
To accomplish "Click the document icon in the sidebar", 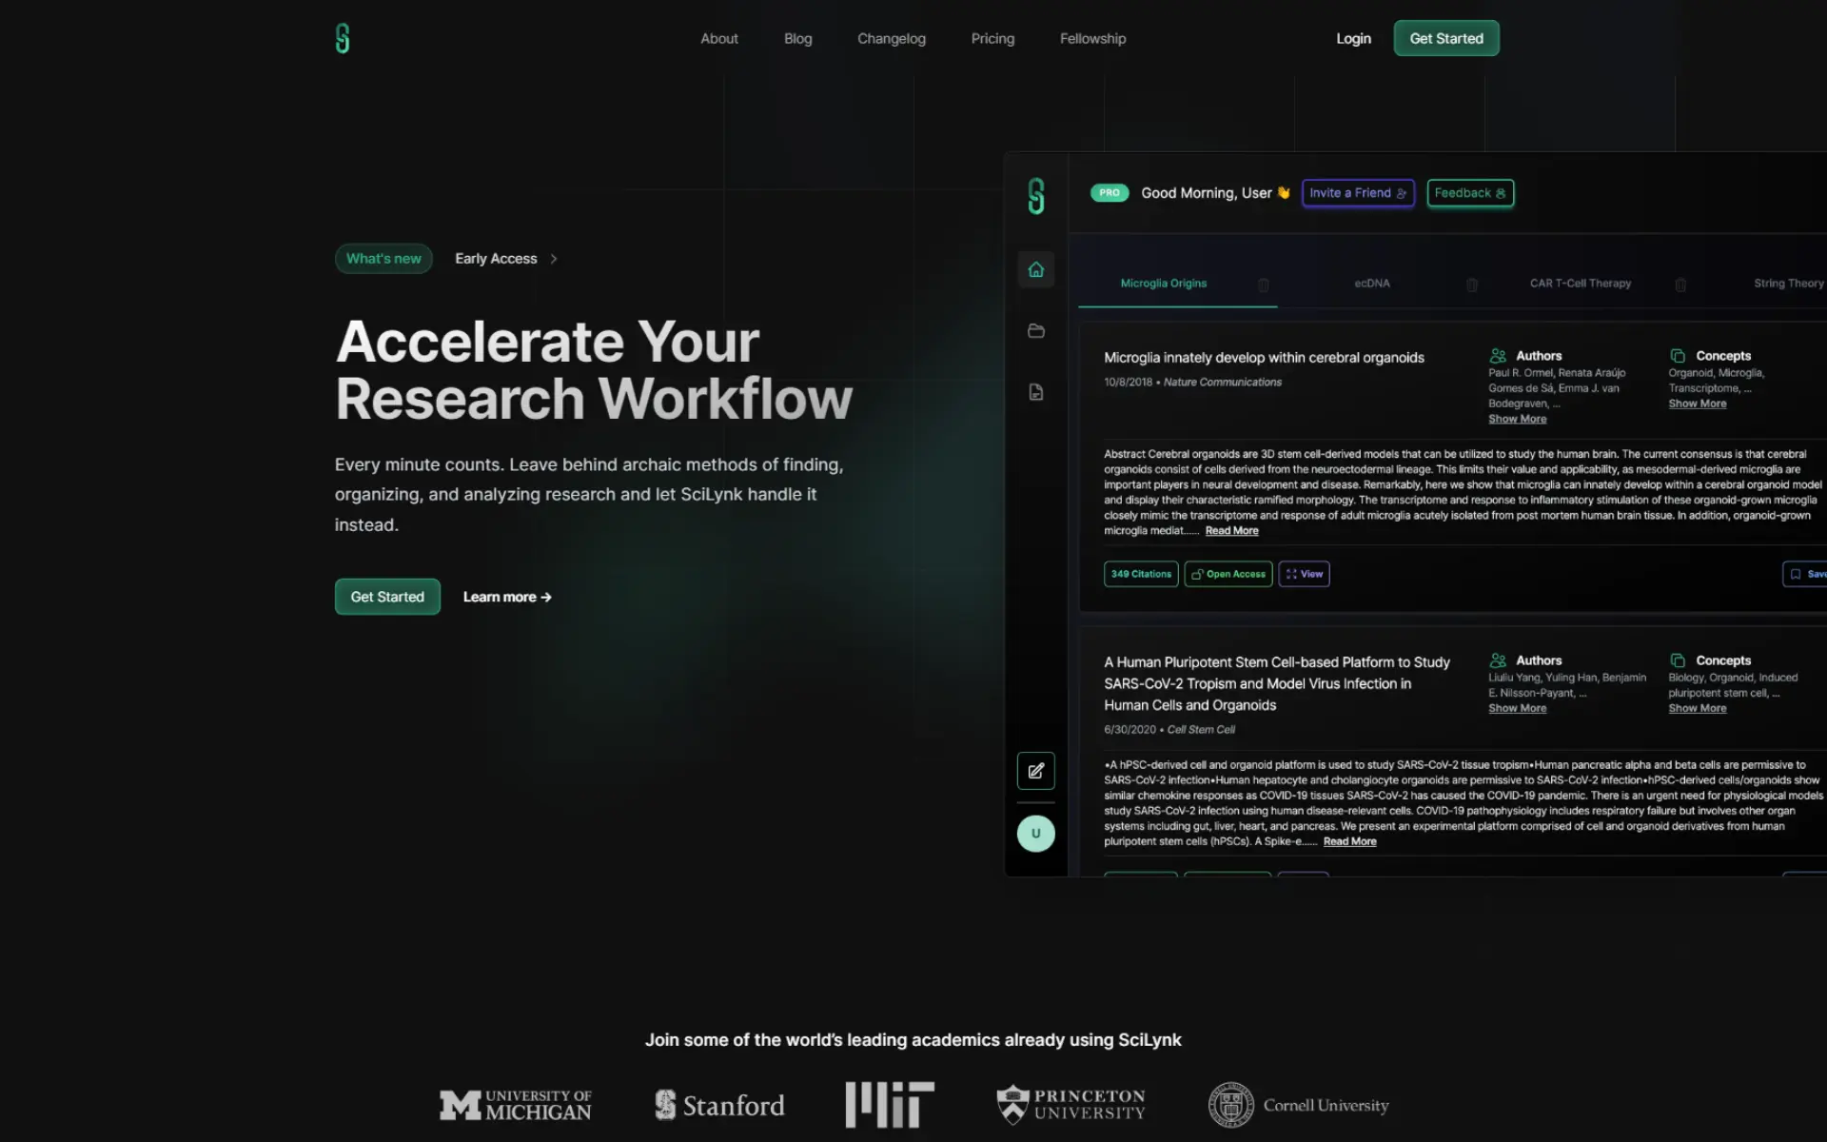I will (x=1035, y=392).
